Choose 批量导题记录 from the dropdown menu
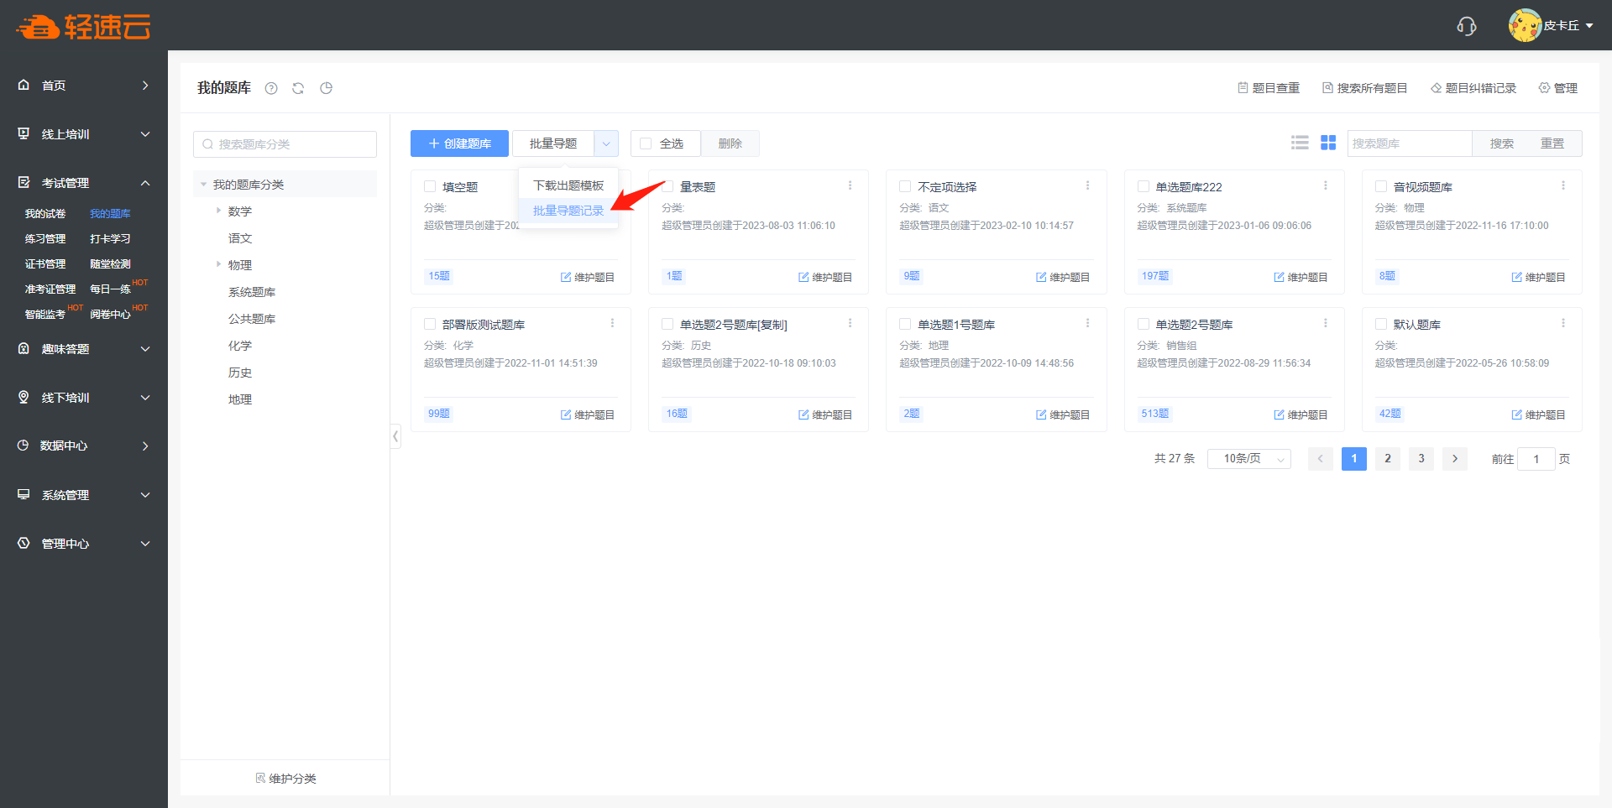 568,211
